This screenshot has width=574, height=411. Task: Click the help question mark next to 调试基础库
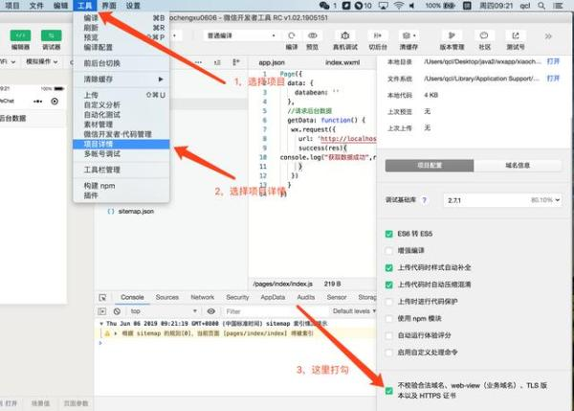[424, 200]
